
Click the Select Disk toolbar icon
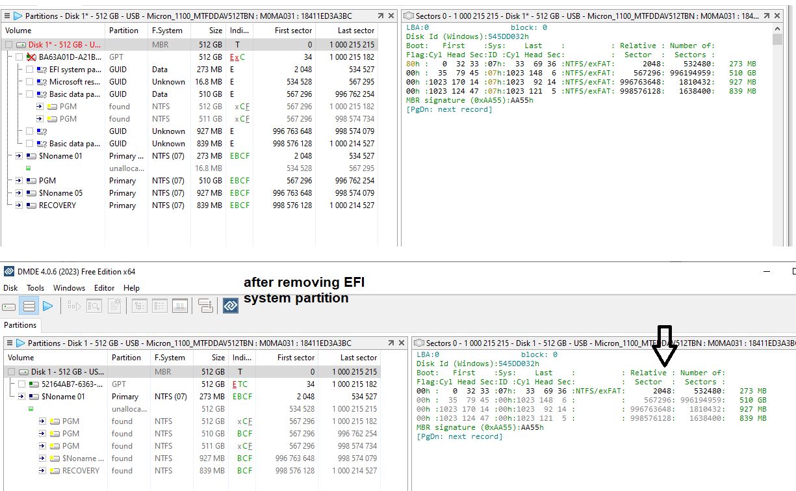(9, 306)
